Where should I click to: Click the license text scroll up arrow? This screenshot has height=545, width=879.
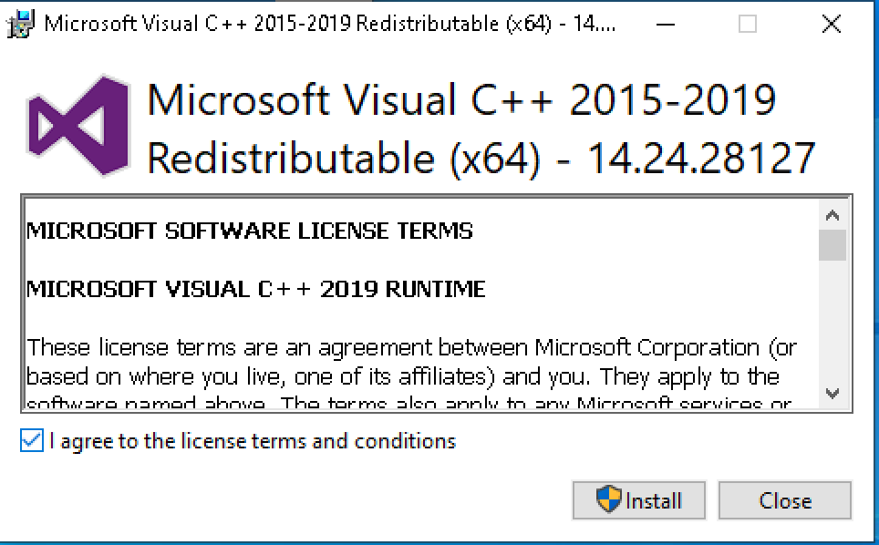(832, 215)
